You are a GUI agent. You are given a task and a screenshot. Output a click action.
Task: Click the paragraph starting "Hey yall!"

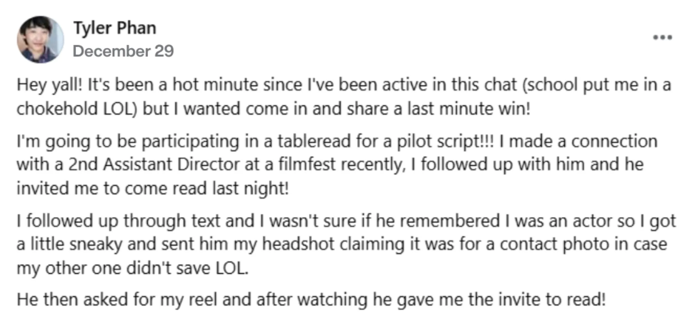[344, 96]
